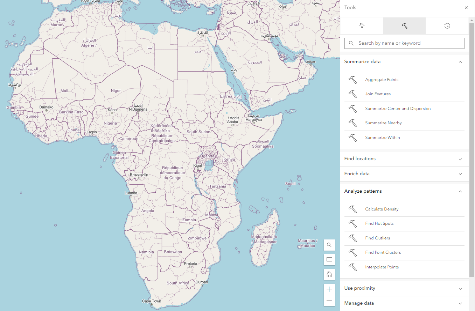The image size is (475, 311).
Task: Expand the Manage data section
Action: (x=460, y=303)
